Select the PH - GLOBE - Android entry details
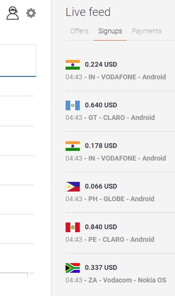The image size is (175, 296). pyautogui.click(x=121, y=199)
